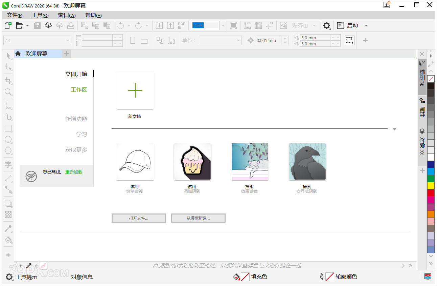The height and width of the screenshot is (286, 437).
Task: Click the 重新加载 link
Action: pos(74,172)
